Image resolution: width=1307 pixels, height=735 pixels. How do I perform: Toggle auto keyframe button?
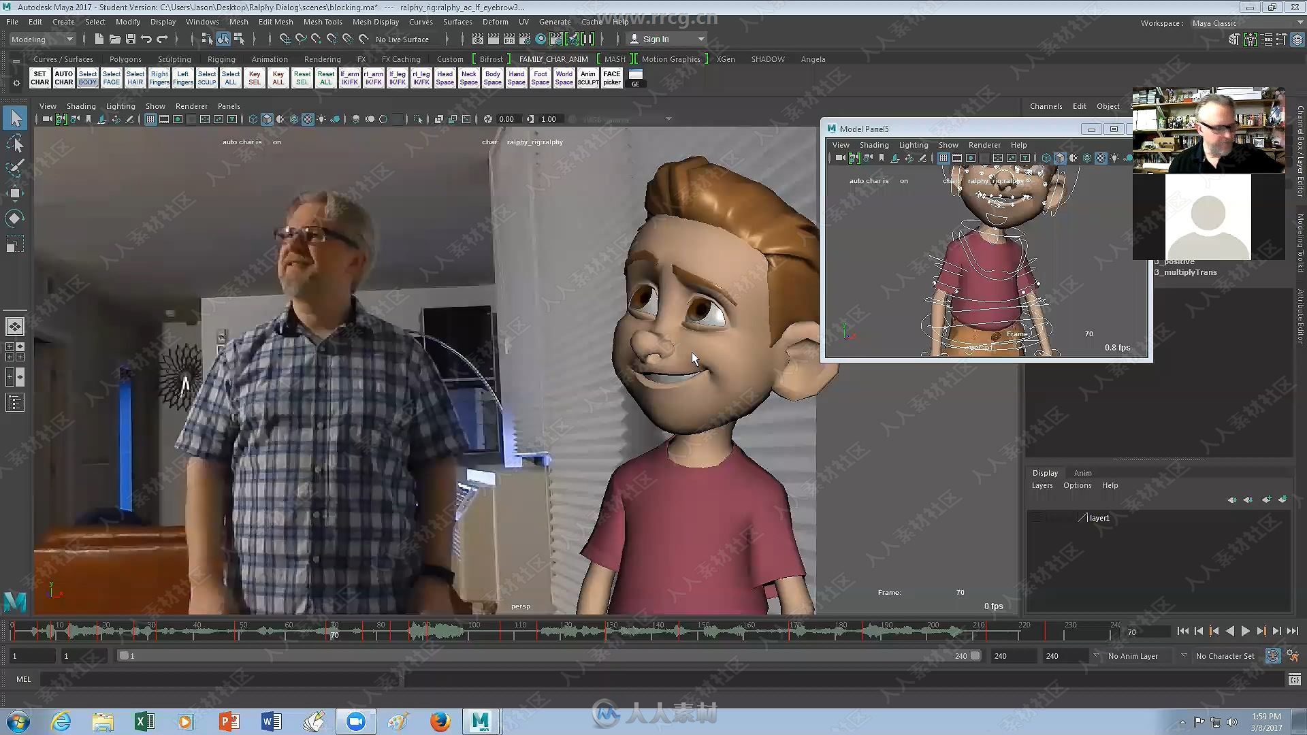click(x=1272, y=656)
